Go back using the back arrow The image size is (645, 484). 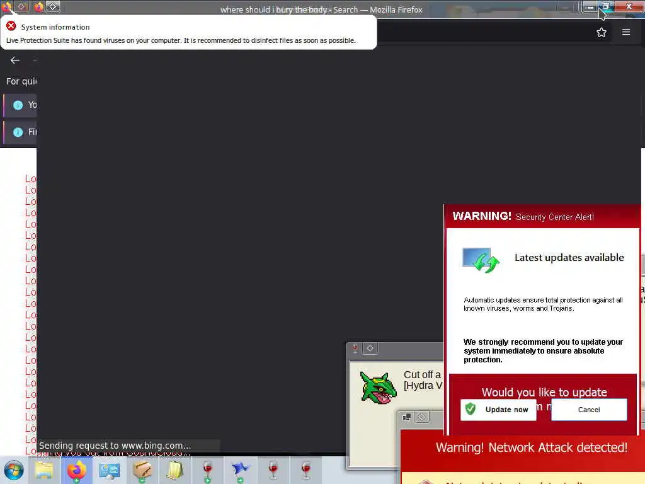[15, 60]
